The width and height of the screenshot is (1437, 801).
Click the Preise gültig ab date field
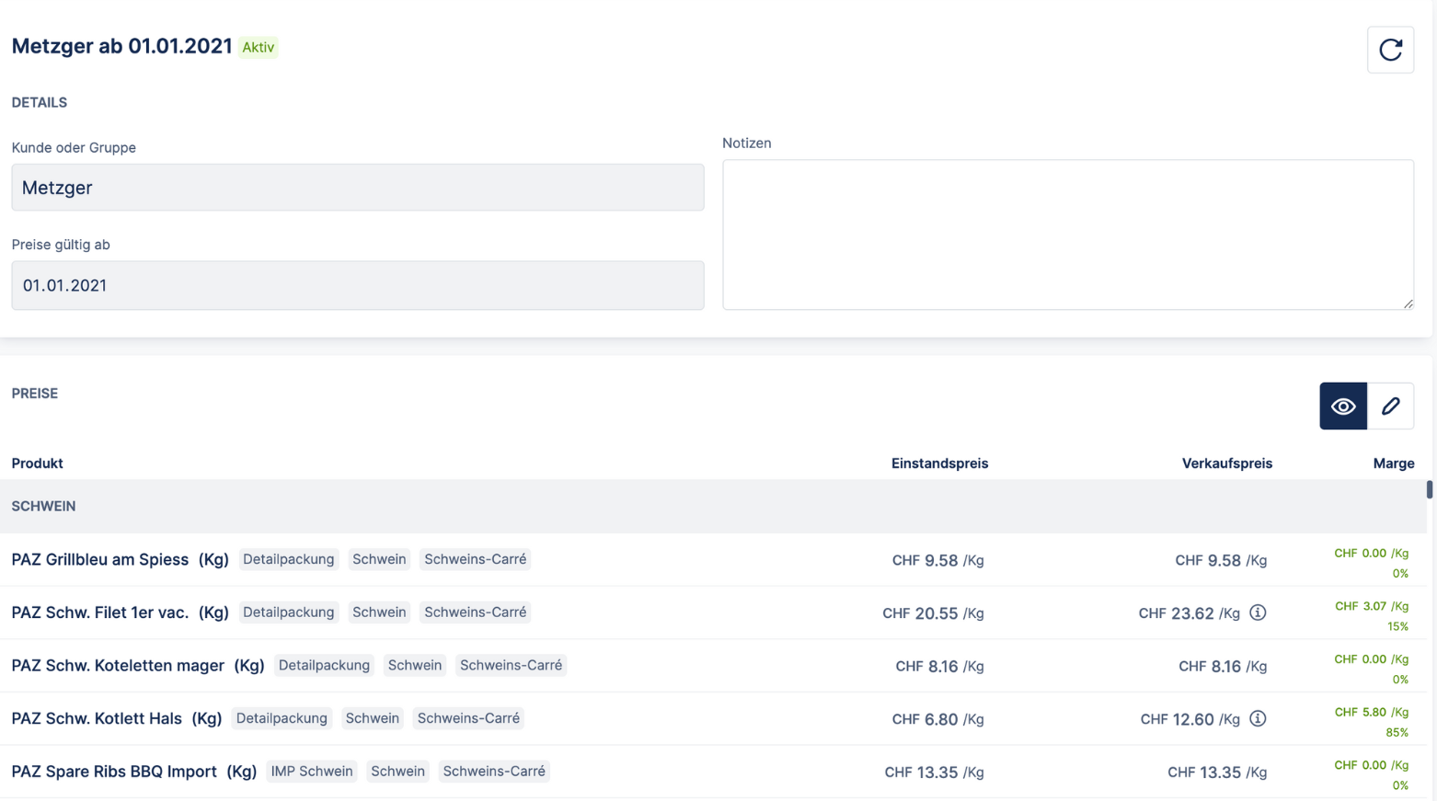357,285
